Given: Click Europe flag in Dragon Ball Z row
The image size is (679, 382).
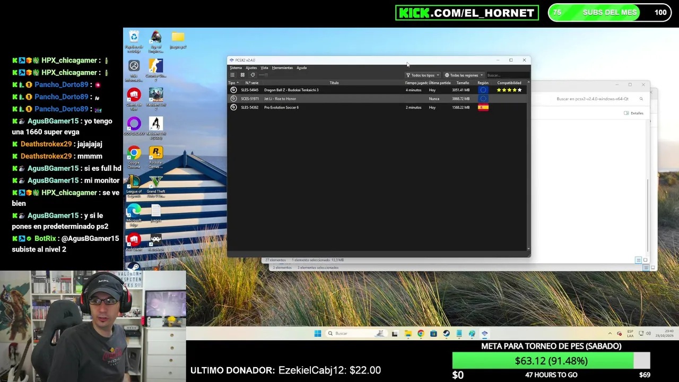Looking at the screenshot, I should click(x=483, y=90).
